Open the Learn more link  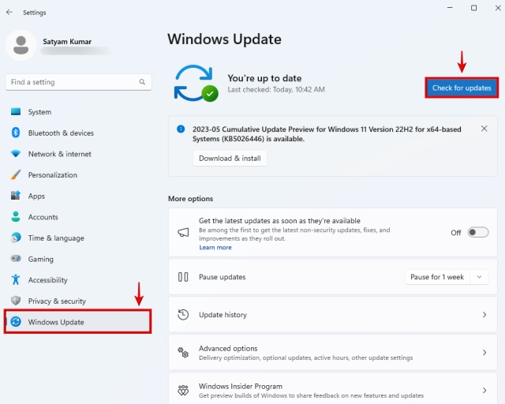tap(215, 248)
